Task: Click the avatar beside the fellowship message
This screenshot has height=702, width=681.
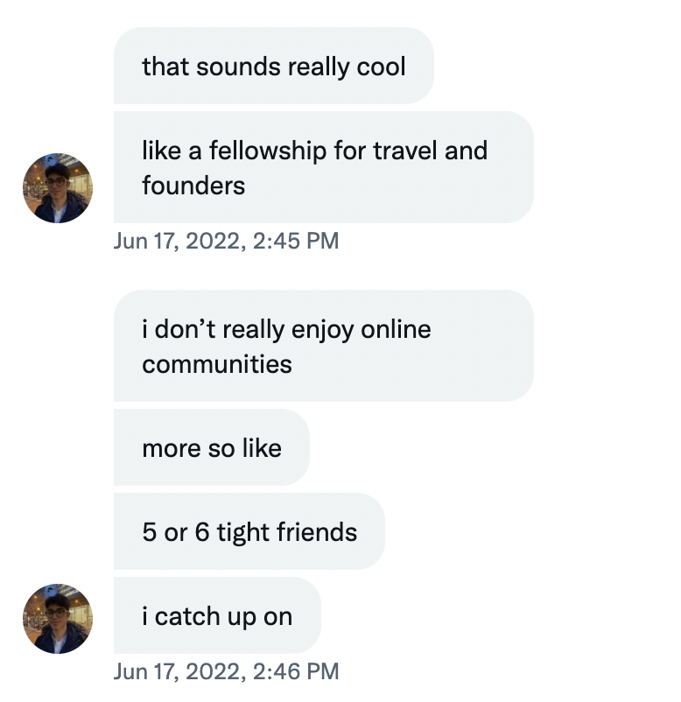Action: (x=58, y=188)
